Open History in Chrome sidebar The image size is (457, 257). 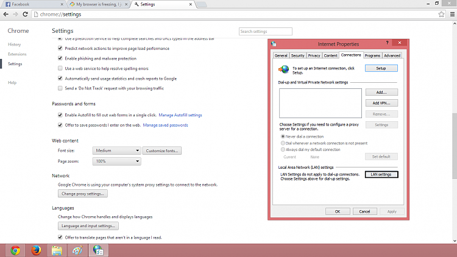pos(14,44)
